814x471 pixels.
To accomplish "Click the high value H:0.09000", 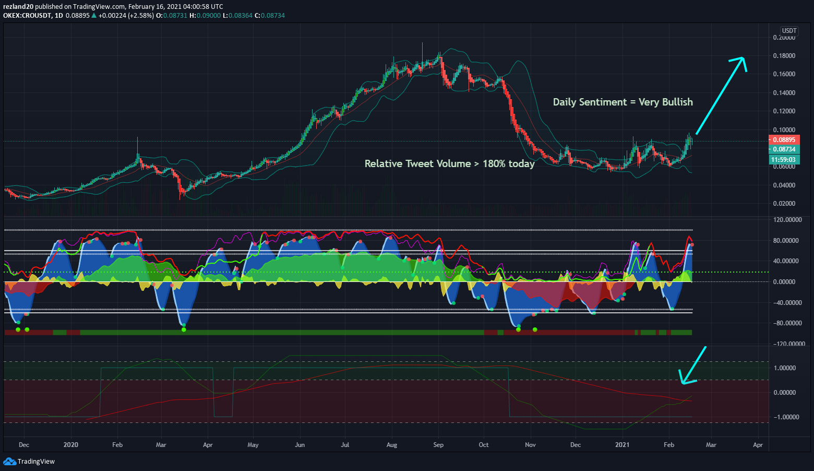I will (x=205, y=16).
